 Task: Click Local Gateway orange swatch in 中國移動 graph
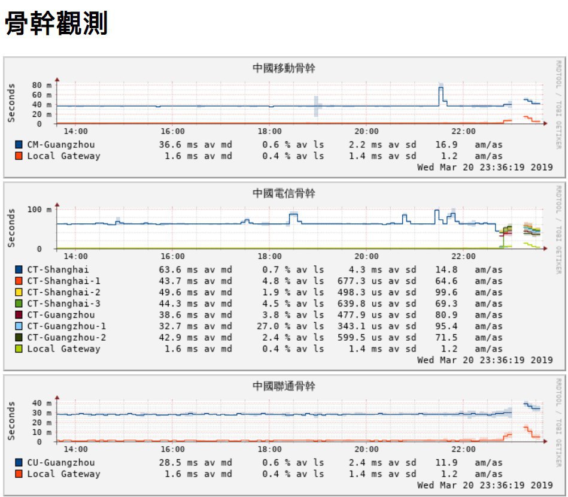[x=19, y=156]
